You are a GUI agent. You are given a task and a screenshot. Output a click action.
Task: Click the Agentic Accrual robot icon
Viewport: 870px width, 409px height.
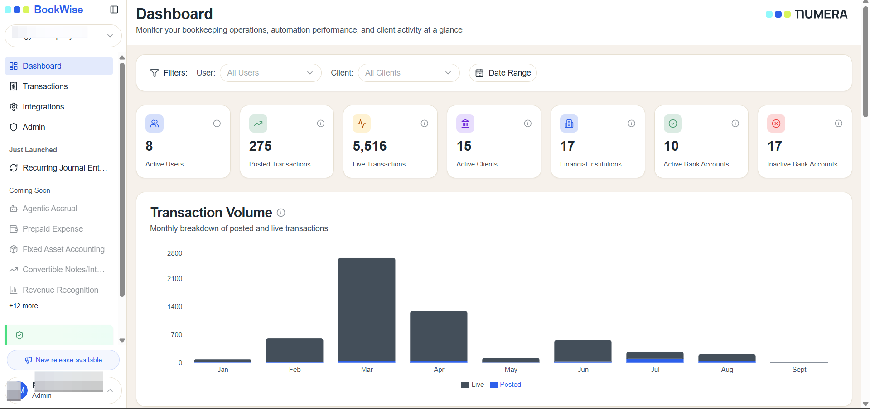(x=14, y=209)
